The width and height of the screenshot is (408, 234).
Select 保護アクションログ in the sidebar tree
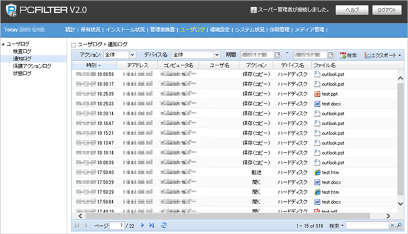tap(32, 66)
